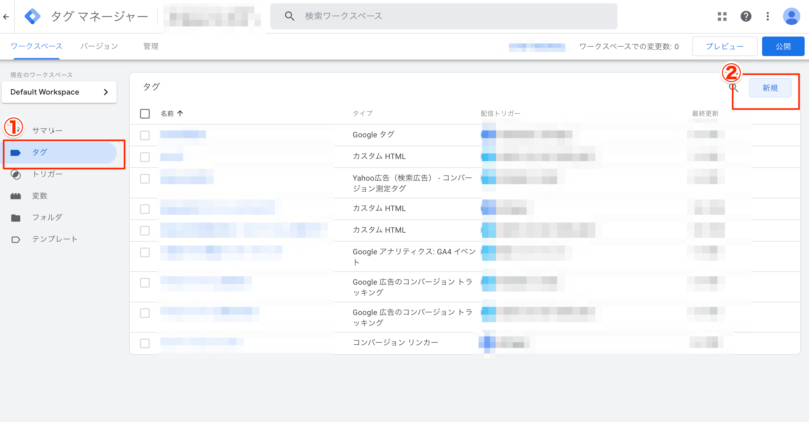This screenshot has width=809, height=422.
Task: Check the Yahoo広告 row checkbox
Action: coord(145,179)
